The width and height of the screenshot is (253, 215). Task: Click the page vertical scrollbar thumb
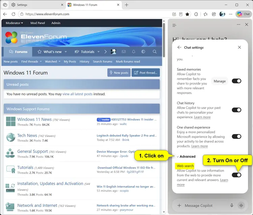(164, 40)
